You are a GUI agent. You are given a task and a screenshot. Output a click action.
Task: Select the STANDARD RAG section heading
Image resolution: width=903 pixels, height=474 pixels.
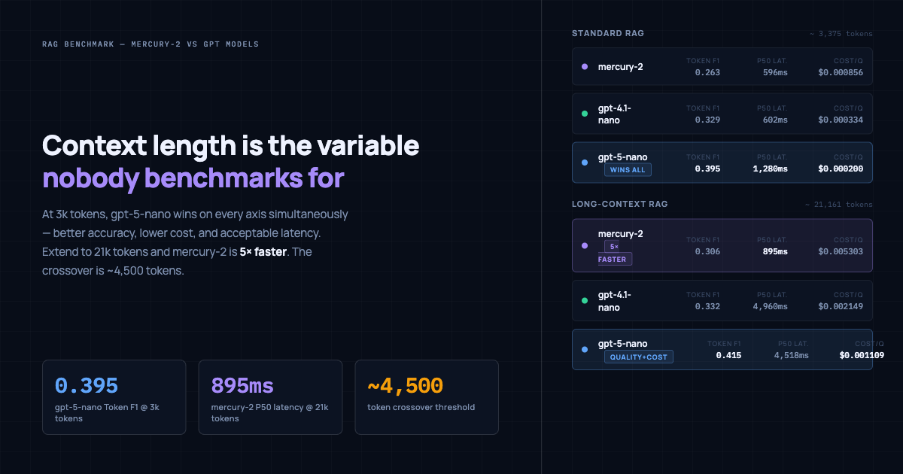pyautogui.click(x=607, y=33)
